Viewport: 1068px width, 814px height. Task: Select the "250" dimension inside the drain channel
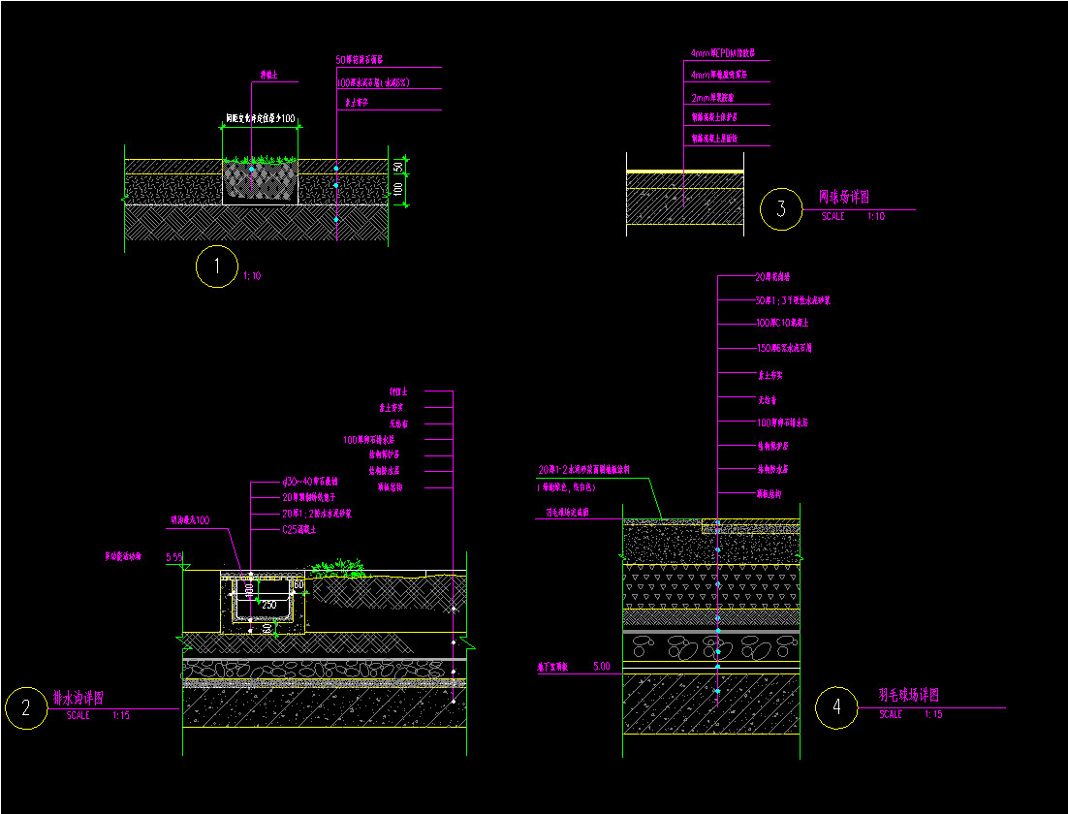coord(269,604)
